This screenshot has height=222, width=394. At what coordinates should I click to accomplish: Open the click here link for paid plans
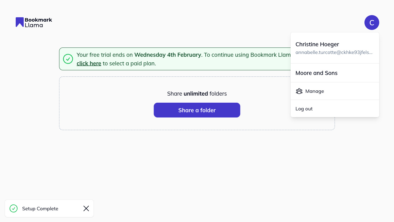tap(89, 63)
